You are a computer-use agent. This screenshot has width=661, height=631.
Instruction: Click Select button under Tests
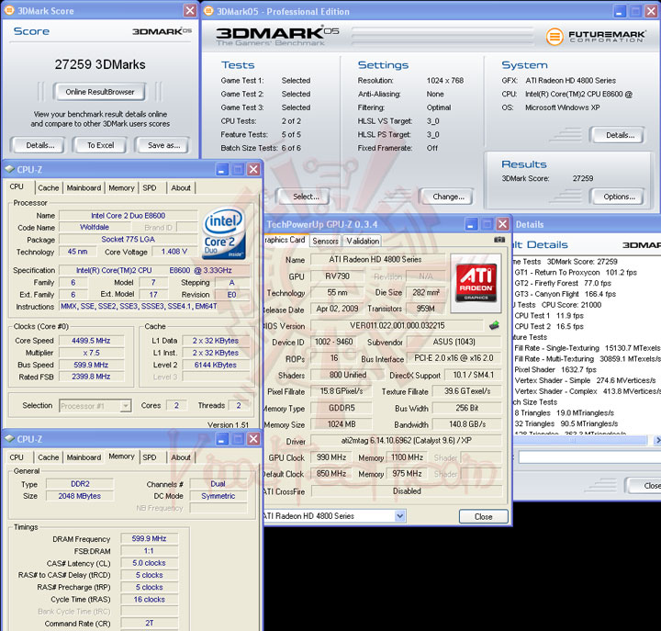[x=306, y=197]
